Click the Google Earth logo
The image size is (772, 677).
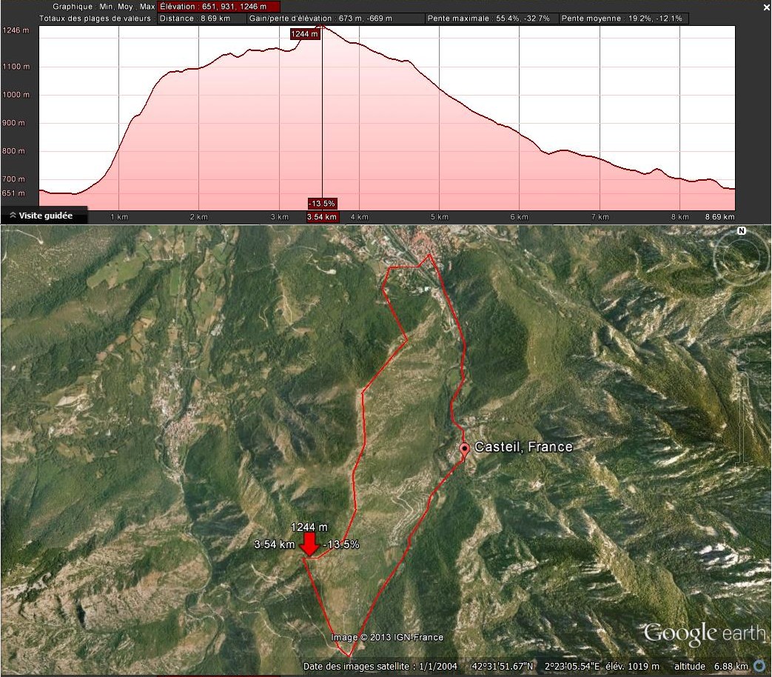pyautogui.click(x=703, y=633)
